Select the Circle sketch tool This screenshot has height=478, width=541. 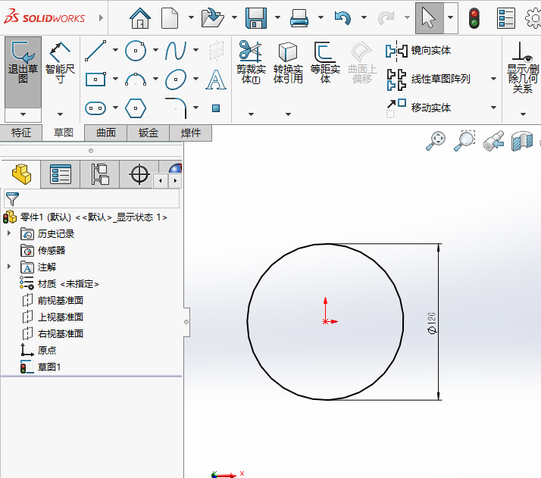click(x=136, y=51)
